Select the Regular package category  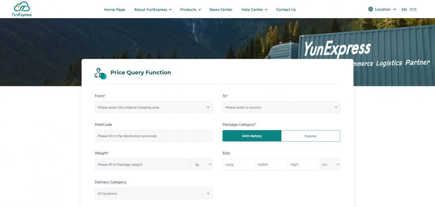point(310,136)
